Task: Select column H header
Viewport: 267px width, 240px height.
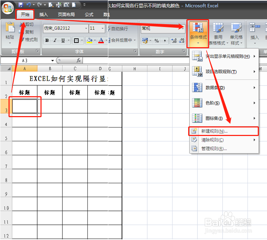Action: click(x=135, y=69)
